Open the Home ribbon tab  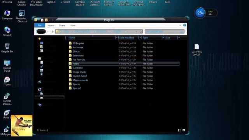51,25
